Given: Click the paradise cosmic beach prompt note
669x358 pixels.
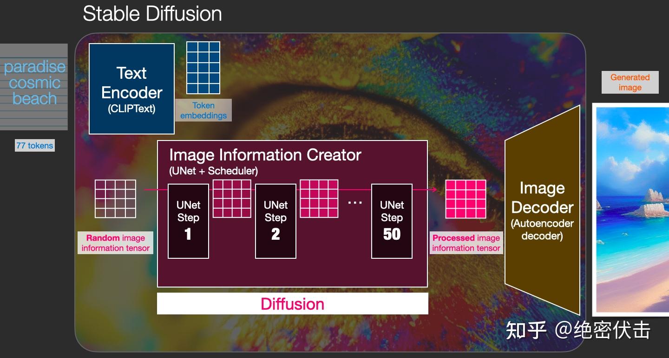Looking at the screenshot, I should [34, 83].
